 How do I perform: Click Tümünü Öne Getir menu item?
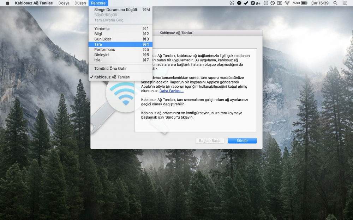[x=120, y=69]
